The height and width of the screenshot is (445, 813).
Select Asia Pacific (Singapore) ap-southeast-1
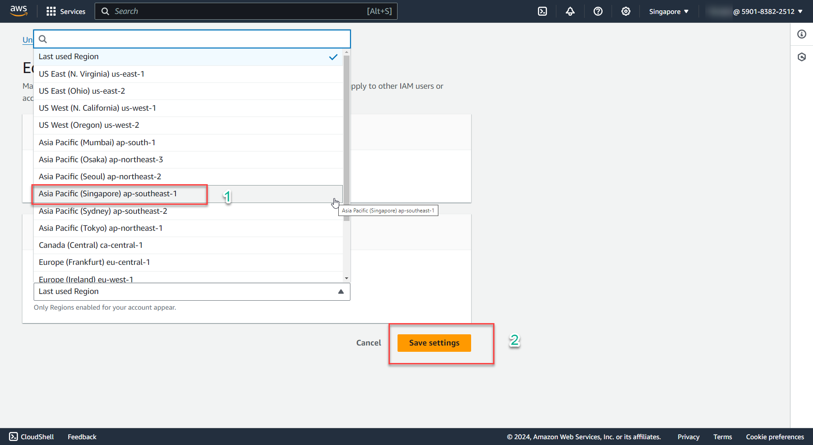coord(108,194)
